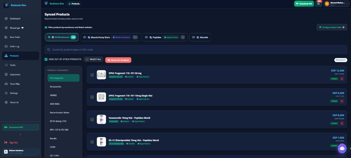This screenshot has width=351, height=158.
Task: Select All Categories filter
Action: click(x=63, y=78)
